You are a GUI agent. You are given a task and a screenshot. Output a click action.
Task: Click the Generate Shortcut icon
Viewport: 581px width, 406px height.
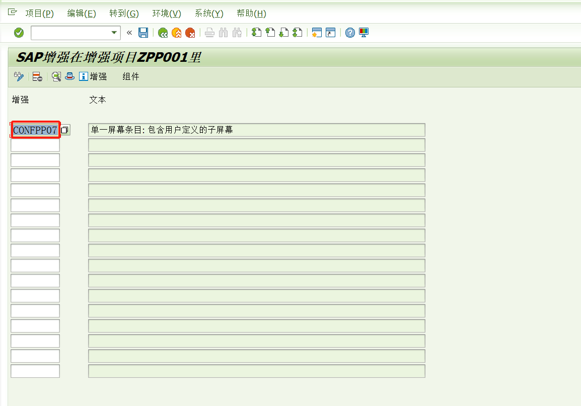click(x=330, y=33)
